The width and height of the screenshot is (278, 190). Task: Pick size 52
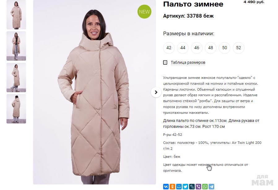click(238, 48)
